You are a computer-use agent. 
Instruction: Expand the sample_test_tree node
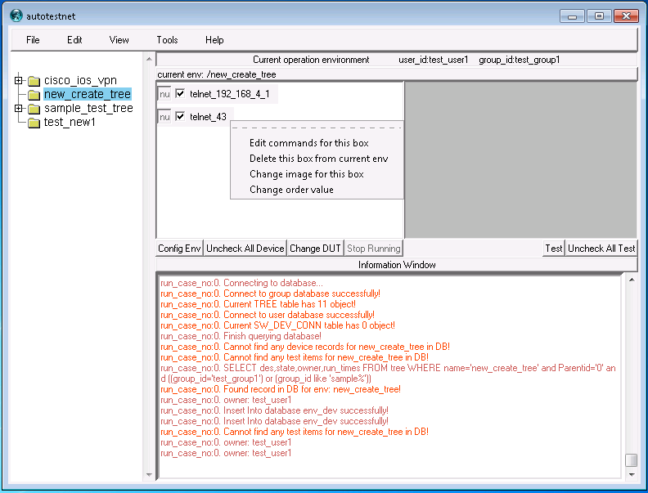click(x=19, y=109)
